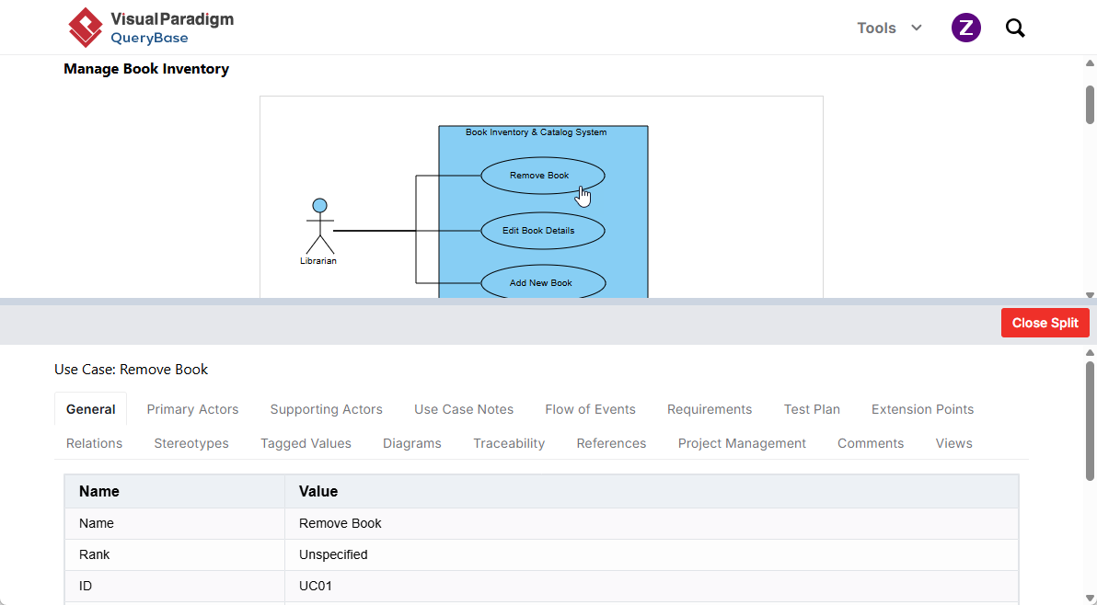Click the upper pane scroll down arrow
Screen dimensions: 1097x605
1090,295
